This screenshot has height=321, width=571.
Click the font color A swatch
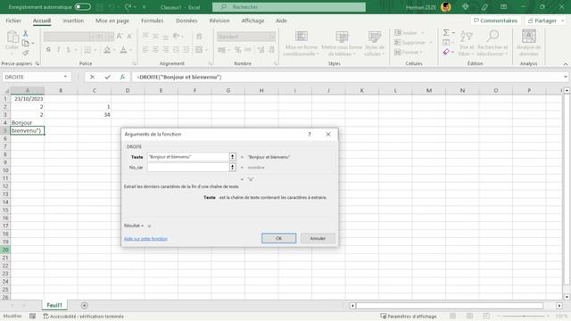point(123,50)
